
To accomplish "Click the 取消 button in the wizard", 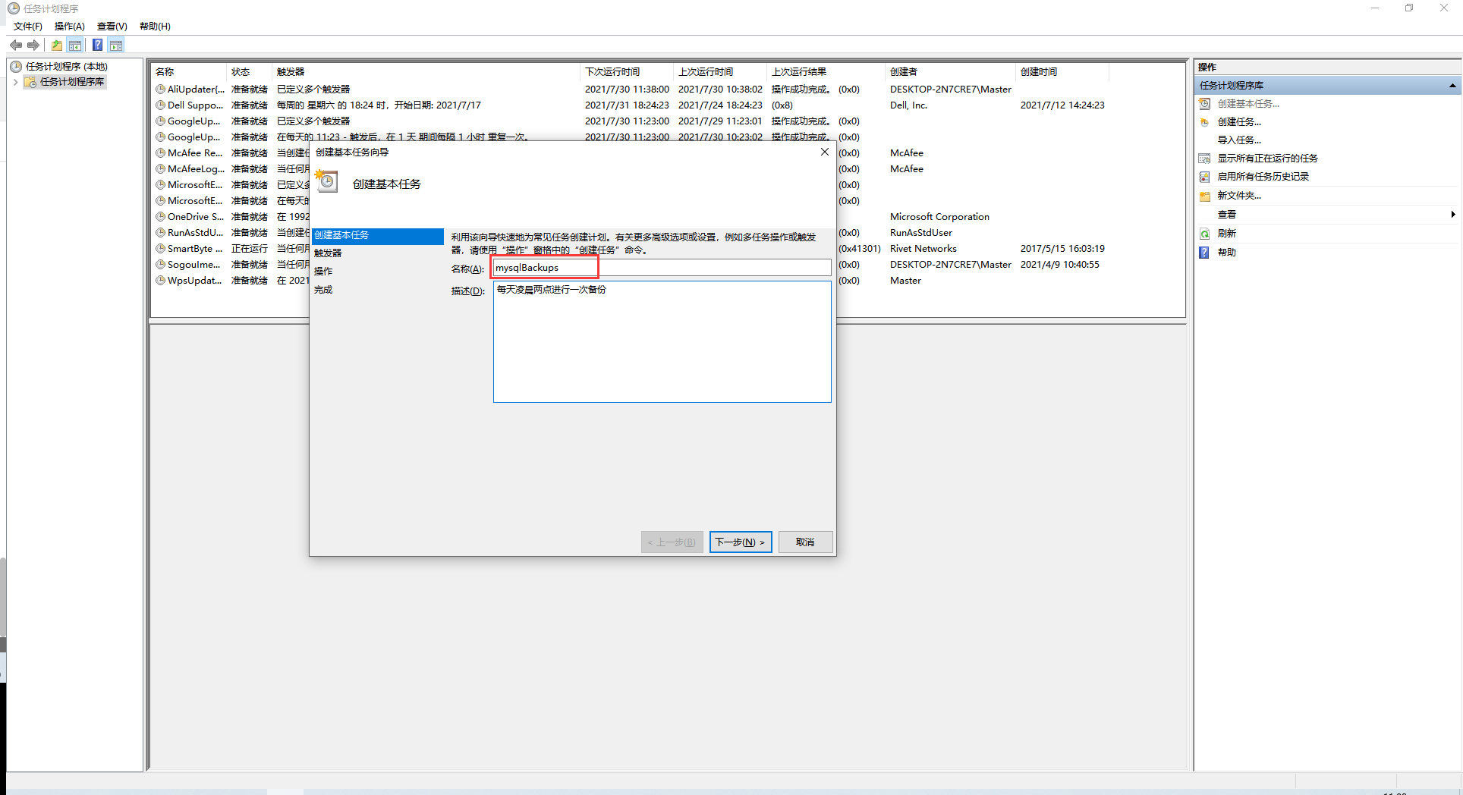I will pos(805,542).
